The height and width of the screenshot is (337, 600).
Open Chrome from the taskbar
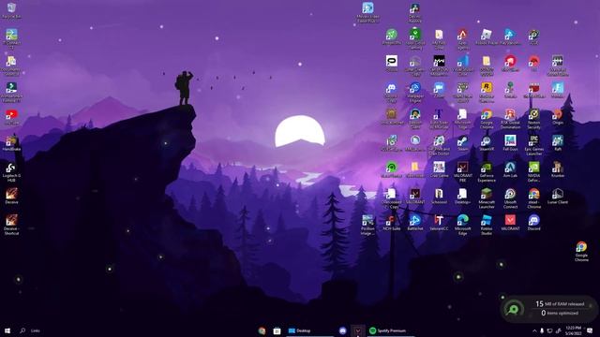tap(262, 330)
